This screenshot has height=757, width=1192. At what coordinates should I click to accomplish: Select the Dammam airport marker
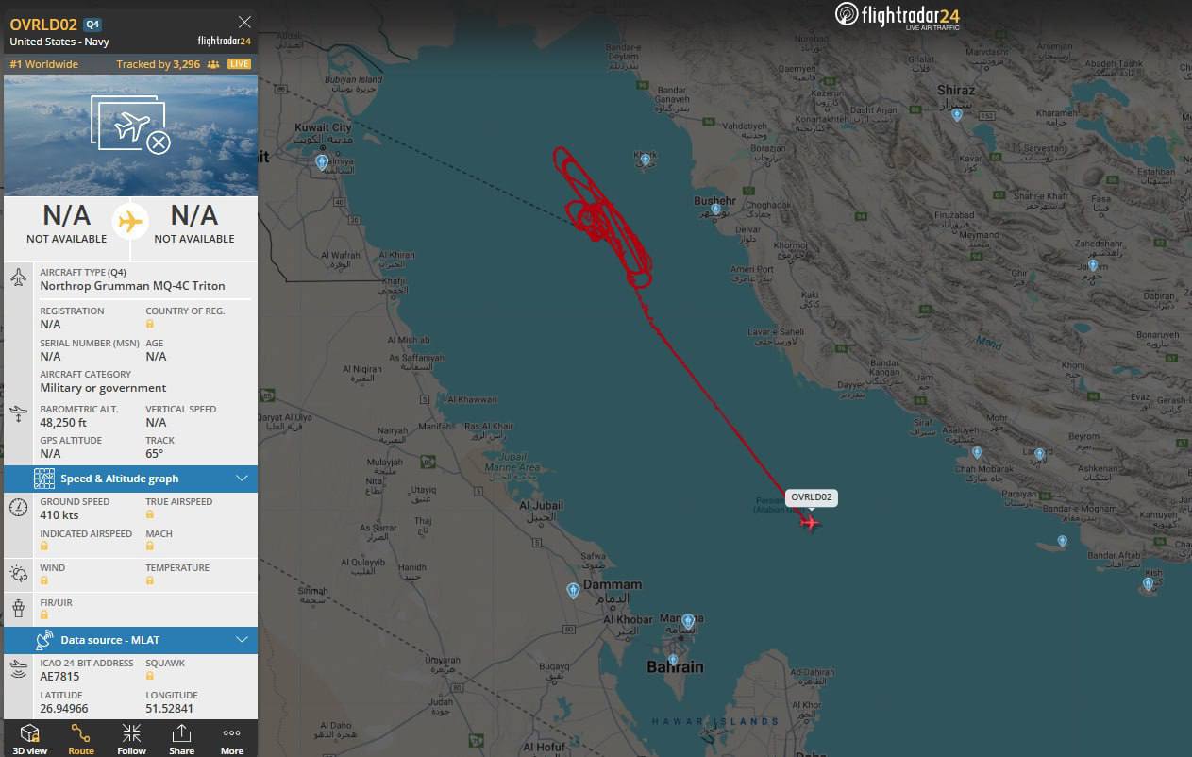point(573,591)
